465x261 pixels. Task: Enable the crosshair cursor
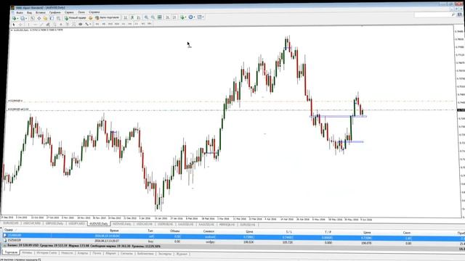pos(20,24)
